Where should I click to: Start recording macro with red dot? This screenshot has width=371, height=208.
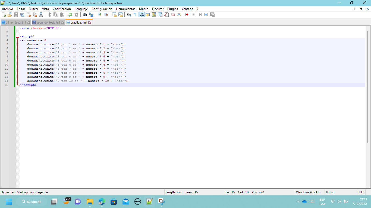click(x=187, y=15)
